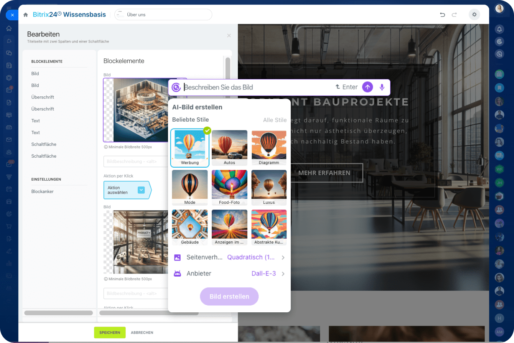Pick the Luxus style thumbnail

(x=269, y=188)
